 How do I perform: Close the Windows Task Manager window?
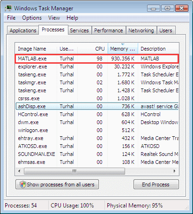[182, 8]
